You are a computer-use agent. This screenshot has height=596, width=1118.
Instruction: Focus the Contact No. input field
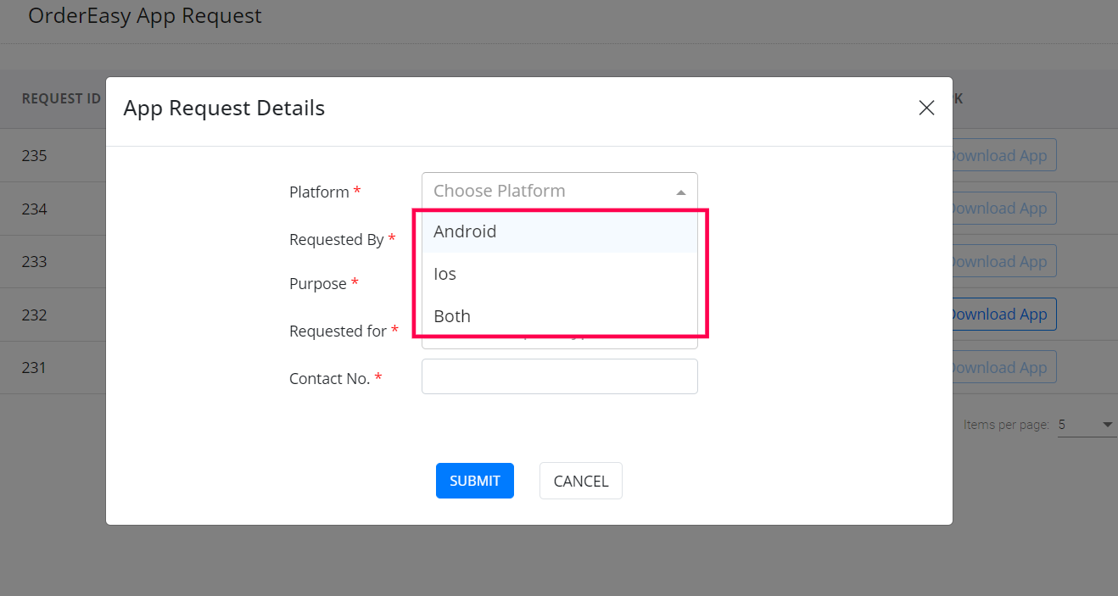[559, 376]
